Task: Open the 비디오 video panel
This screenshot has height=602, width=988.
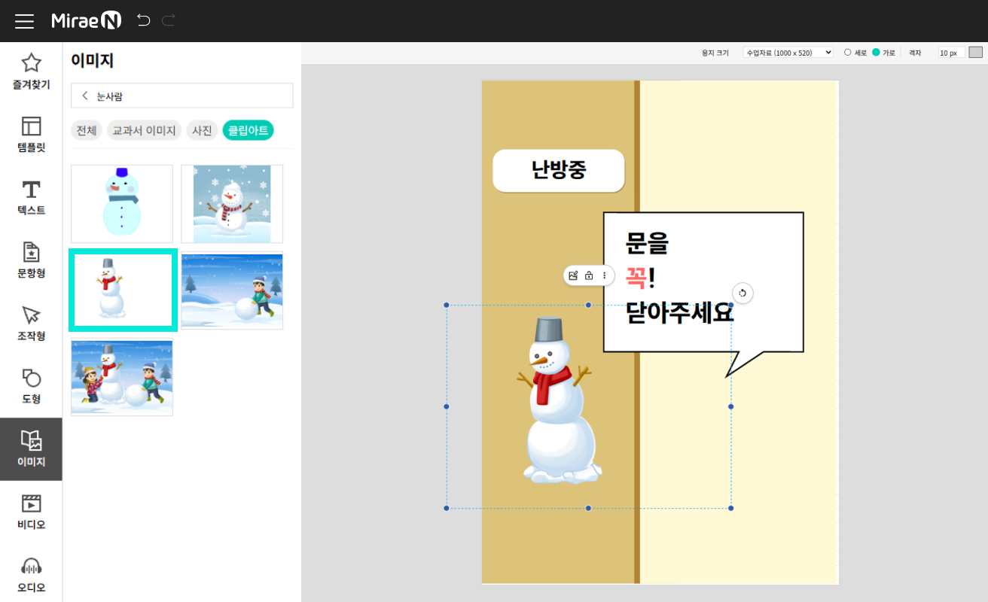Action: [x=31, y=512]
